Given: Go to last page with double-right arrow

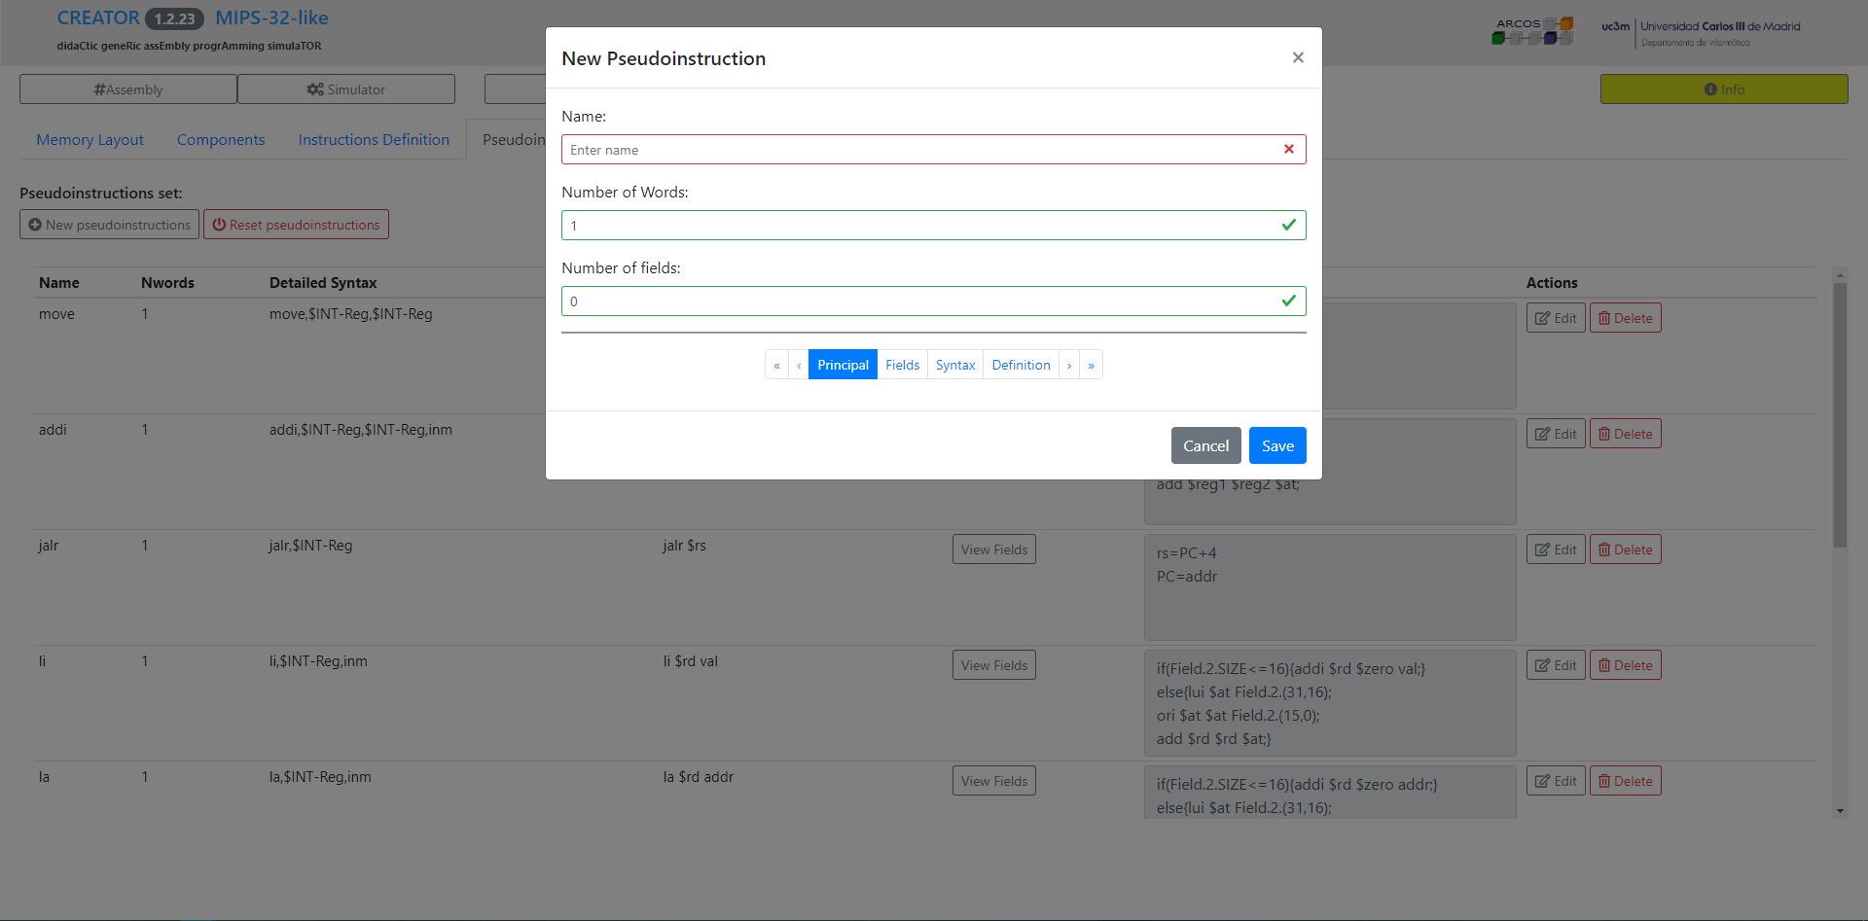Looking at the screenshot, I should [1092, 366].
